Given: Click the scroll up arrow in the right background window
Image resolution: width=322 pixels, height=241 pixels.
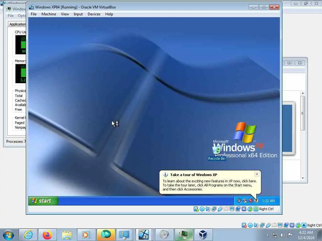Looking at the screenshot, I should point(303,93).
